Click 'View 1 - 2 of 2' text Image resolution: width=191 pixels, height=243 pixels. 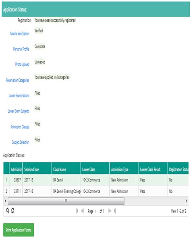coord(179,211)
